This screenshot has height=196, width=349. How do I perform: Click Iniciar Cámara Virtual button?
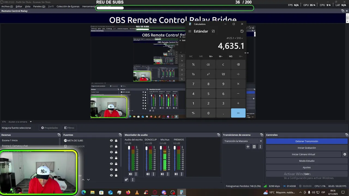pyautogui.click(x=303, y=154)
